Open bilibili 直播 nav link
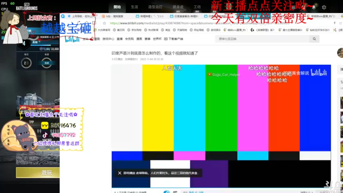343x193 pixels. click(120, 39)
